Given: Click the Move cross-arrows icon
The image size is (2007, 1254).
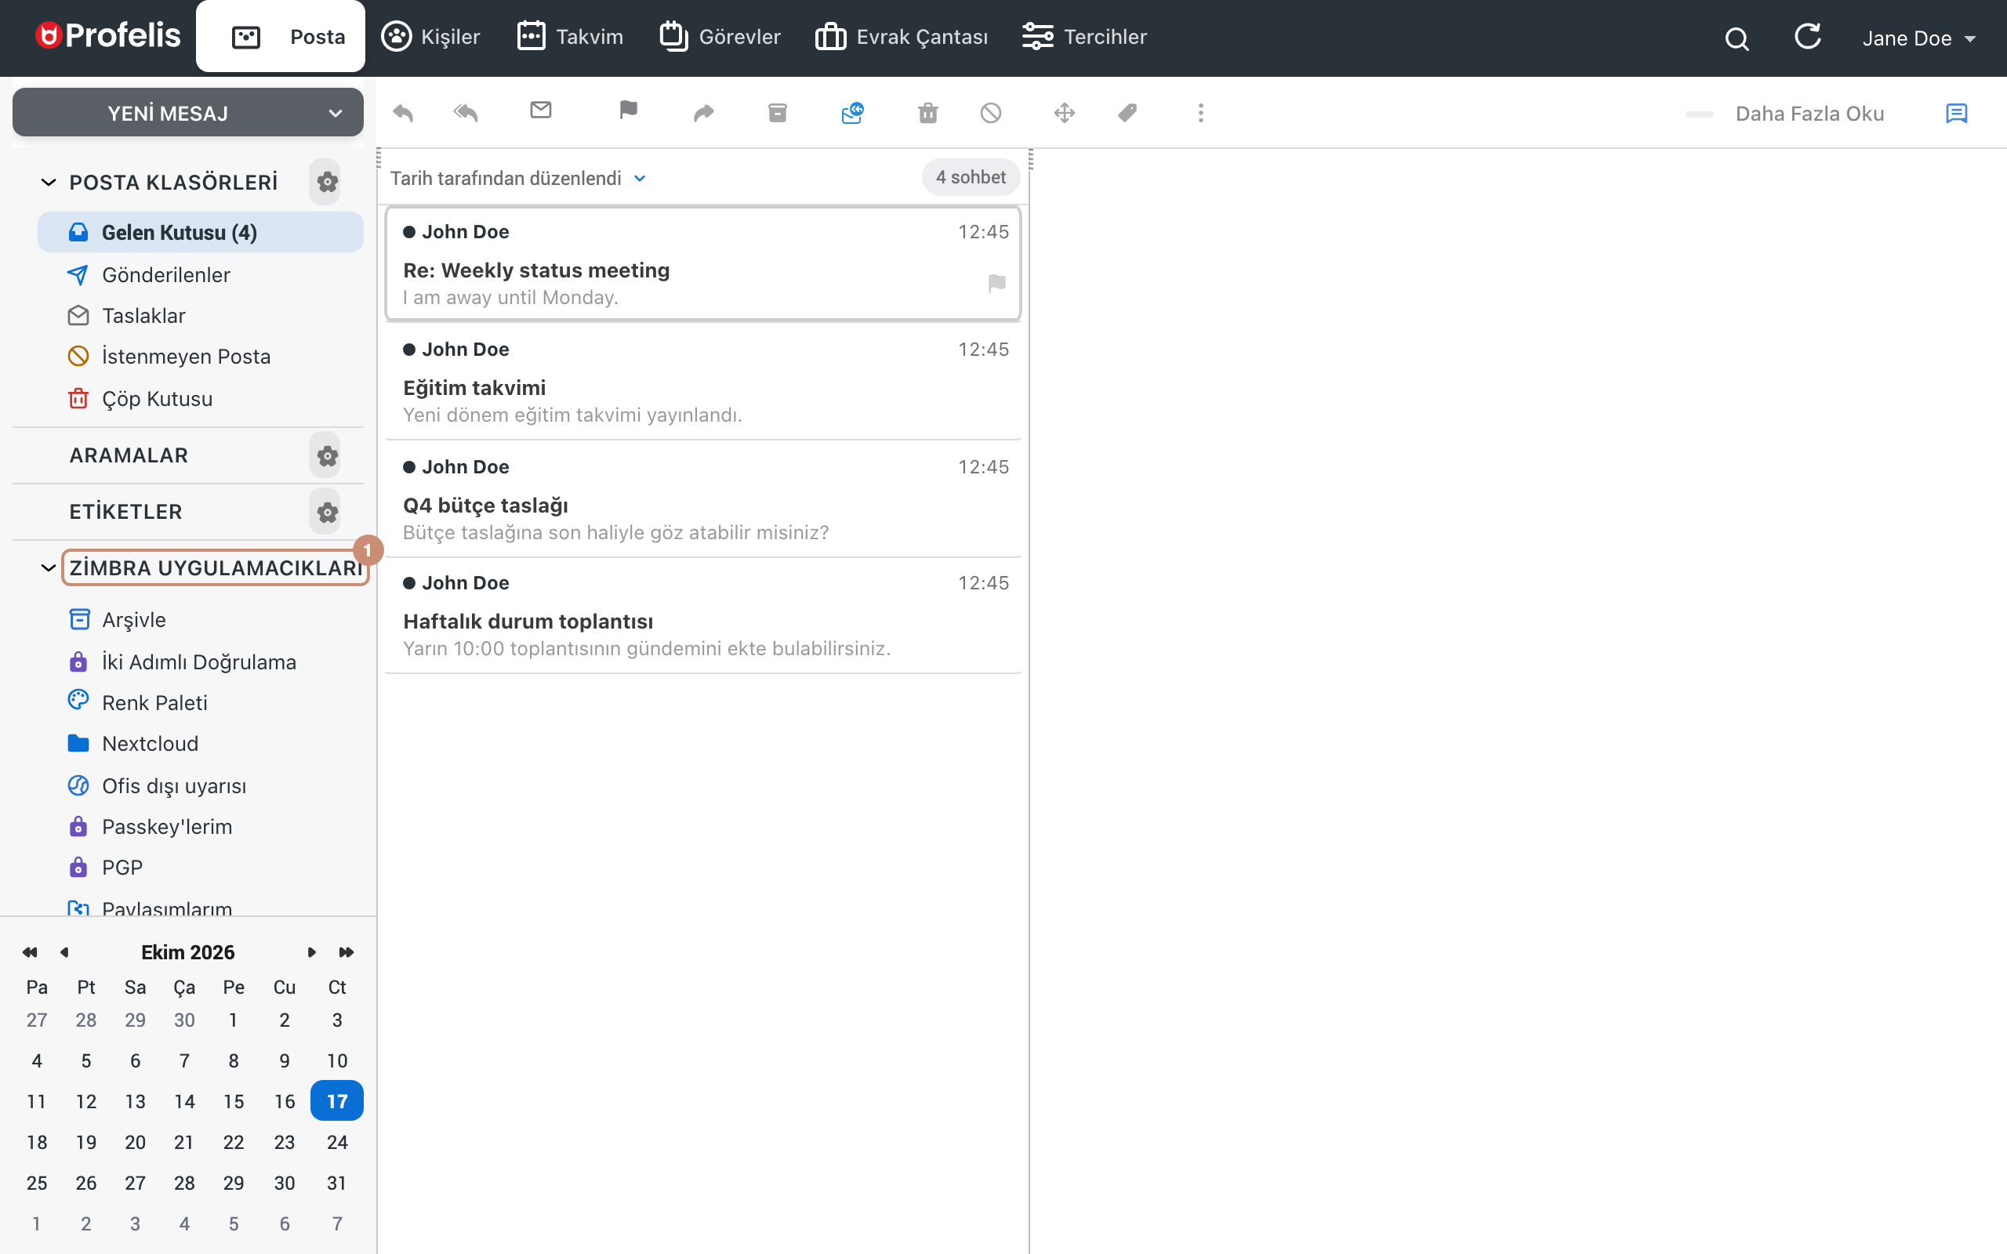Looking at the screenshot, I should 1065,113.
